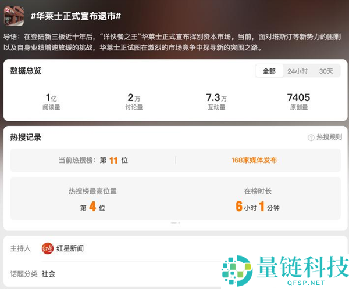This screenshot has height=289, width=349.
Task: Open the 热搜规则 help question-mark icon
Action: click(x=311, y=138)
